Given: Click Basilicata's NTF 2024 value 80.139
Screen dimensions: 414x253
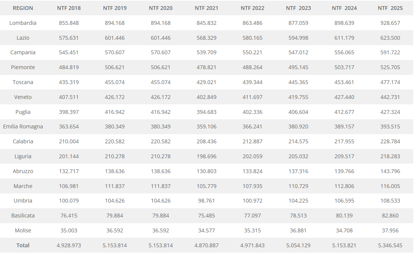Looking at the screenshot, I should tap(344, 216).
